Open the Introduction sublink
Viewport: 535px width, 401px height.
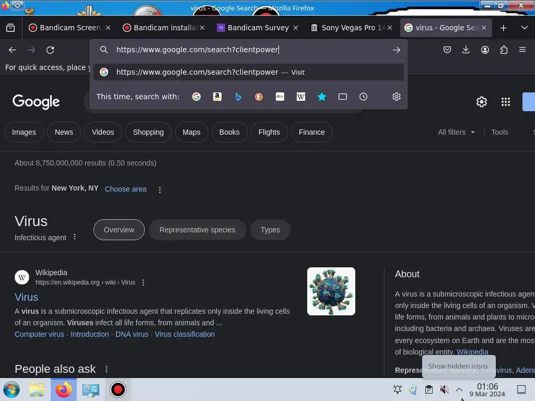(x=90, y=335)
